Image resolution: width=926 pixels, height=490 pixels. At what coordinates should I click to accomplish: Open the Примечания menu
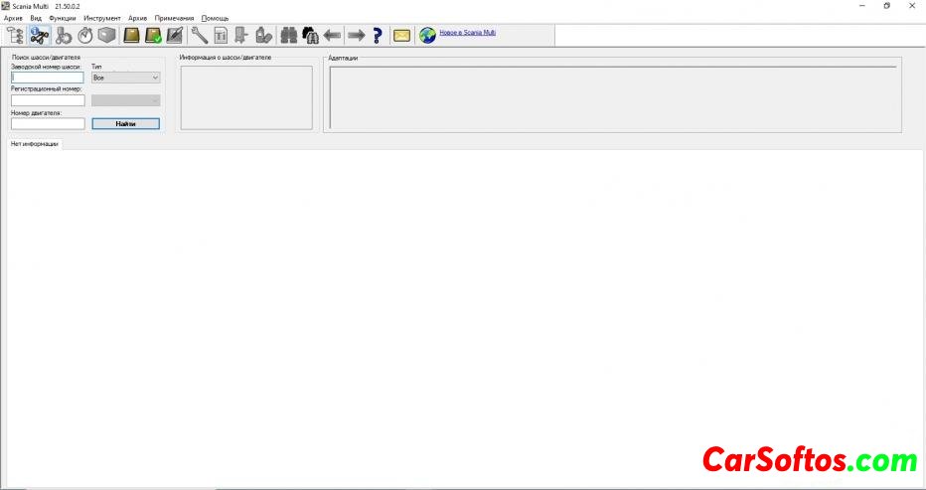[174, 18]
